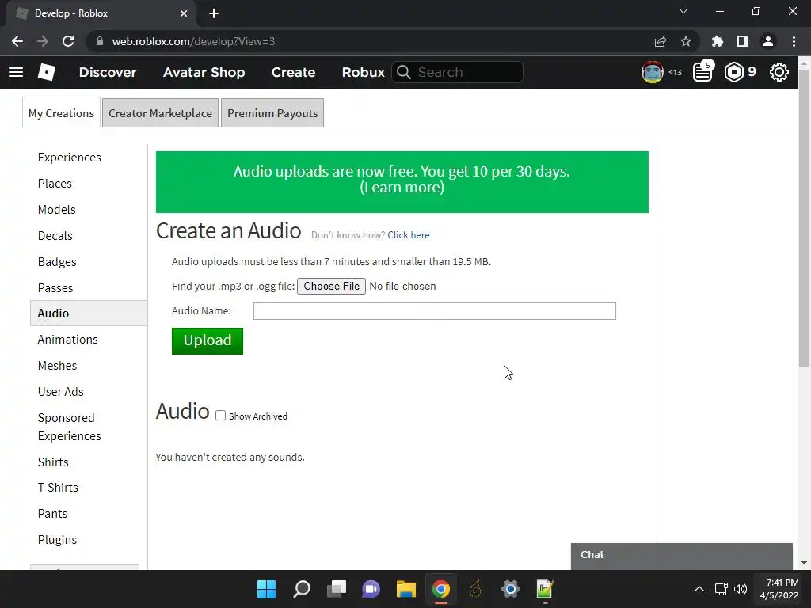
Task: Open Task View on the taskbar
Action: click(337, 589)
